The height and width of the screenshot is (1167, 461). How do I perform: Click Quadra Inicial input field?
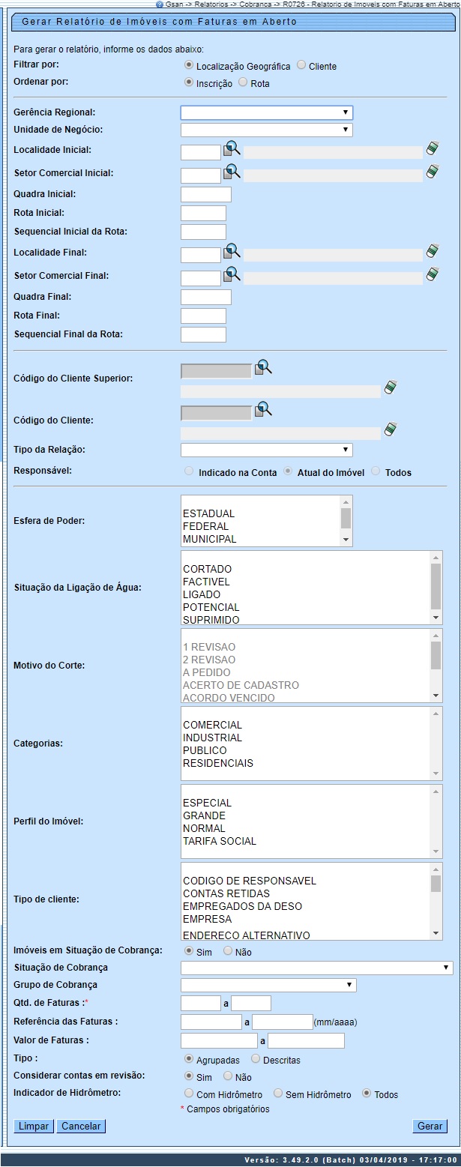pos(206,195)
